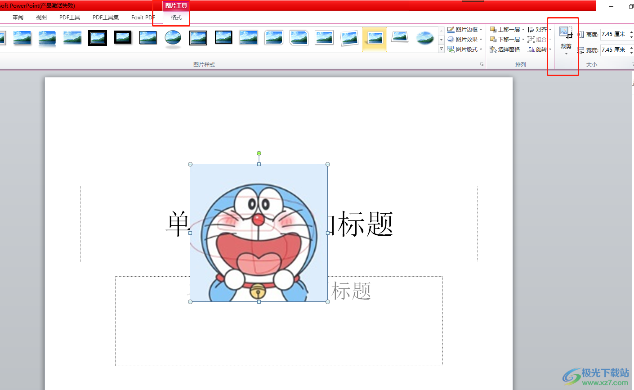Click the picture's top-left corner sizing handle
The image size is (634, 390).
click(x=190, y=164)
